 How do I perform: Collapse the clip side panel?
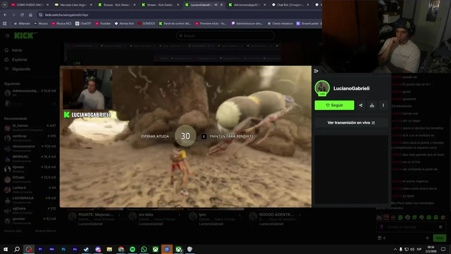coord(316,71)
